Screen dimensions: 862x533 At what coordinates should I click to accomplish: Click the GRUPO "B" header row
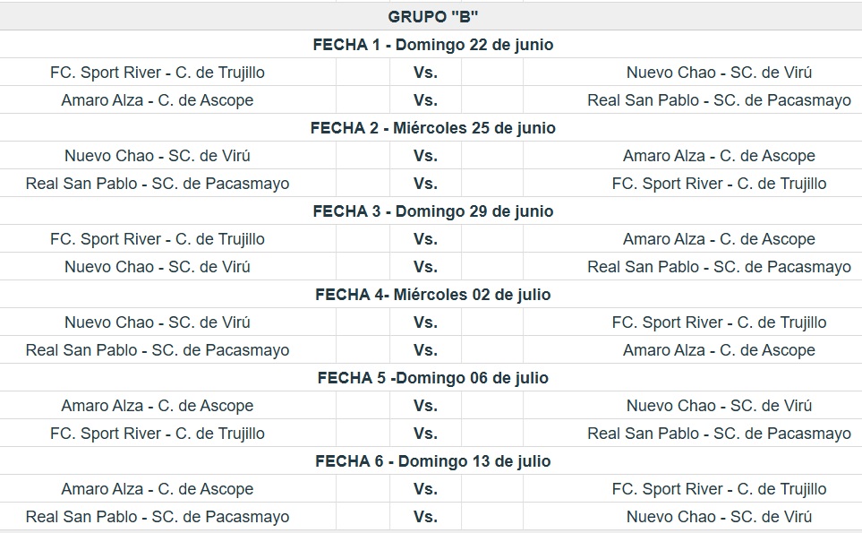click(x=431, y=16)
